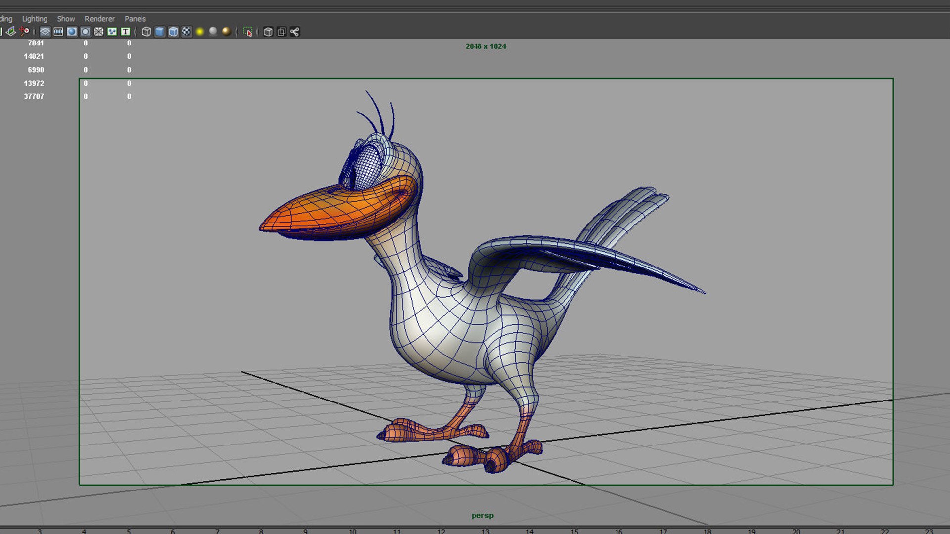Click frame 22 on the time slider
Image resolution: width=950 pixels, height=534 pixels.
tap(885, 531)
